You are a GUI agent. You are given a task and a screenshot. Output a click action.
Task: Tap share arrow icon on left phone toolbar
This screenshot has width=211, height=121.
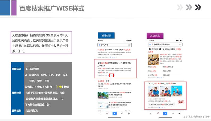click(122, 113)
